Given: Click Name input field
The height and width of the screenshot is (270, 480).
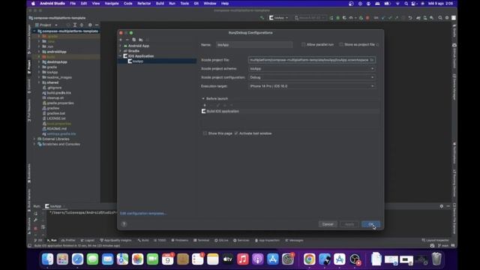Looking at the screenshot, I should pyautogui.click(x=254, y=45).
